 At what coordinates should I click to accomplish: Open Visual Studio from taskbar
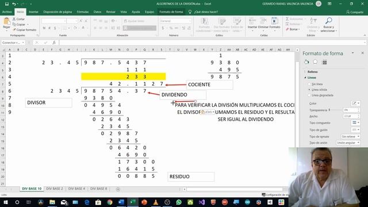202,202
